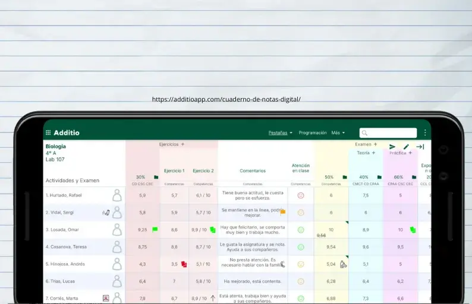
Task: Click the folder icon beside 30%
Action: coord(156,177)
